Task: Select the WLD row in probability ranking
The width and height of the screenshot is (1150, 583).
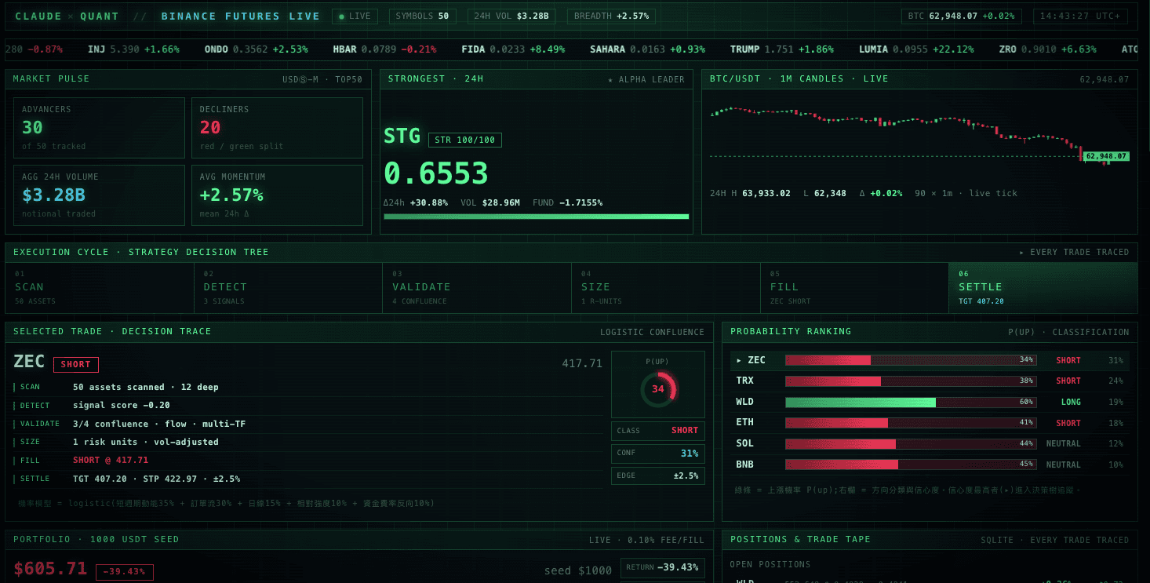Action: (x=930, y=402)
